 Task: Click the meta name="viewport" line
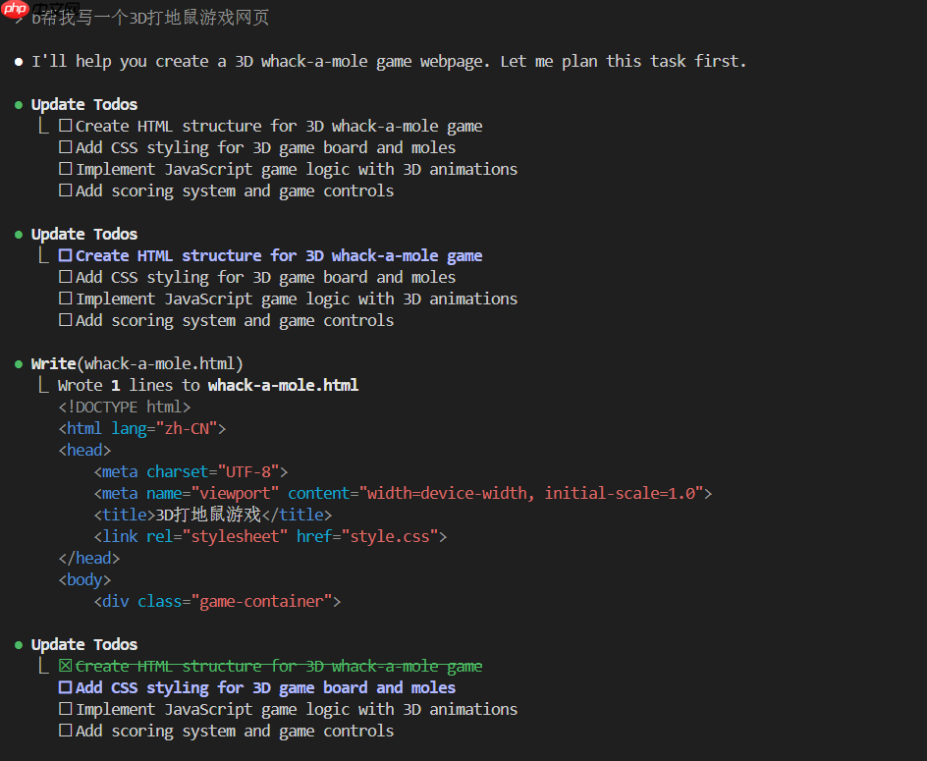coord(404,493)
